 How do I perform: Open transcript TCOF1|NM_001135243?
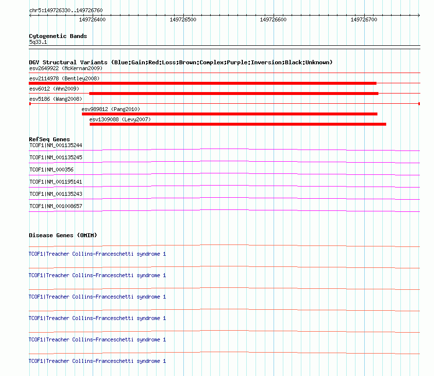56,194
